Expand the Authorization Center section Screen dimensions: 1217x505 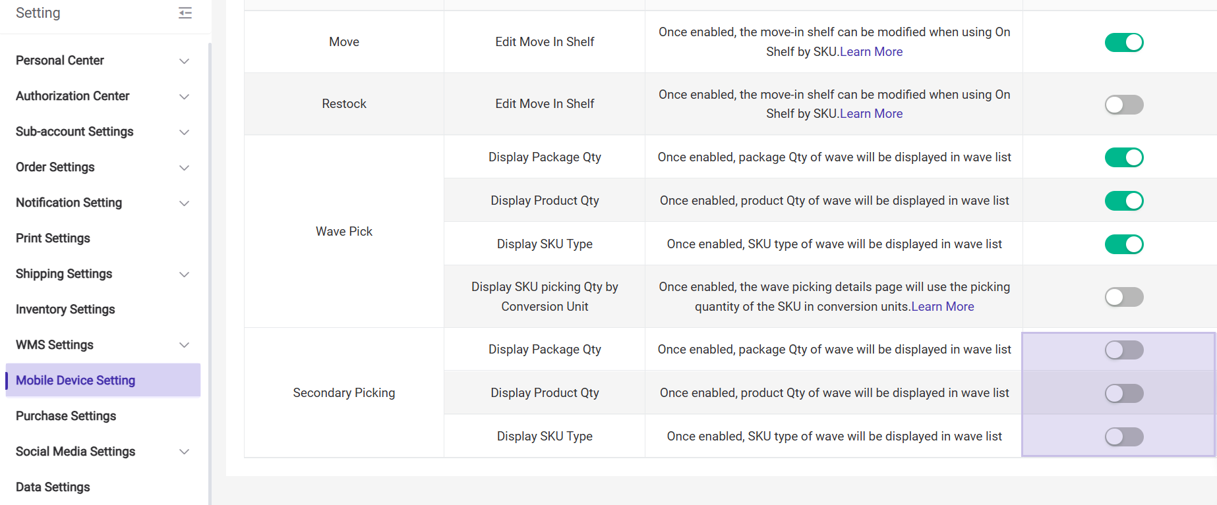(185, 97)
